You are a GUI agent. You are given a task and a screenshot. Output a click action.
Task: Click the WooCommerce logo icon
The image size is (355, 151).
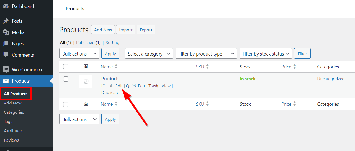coord(6,70)
